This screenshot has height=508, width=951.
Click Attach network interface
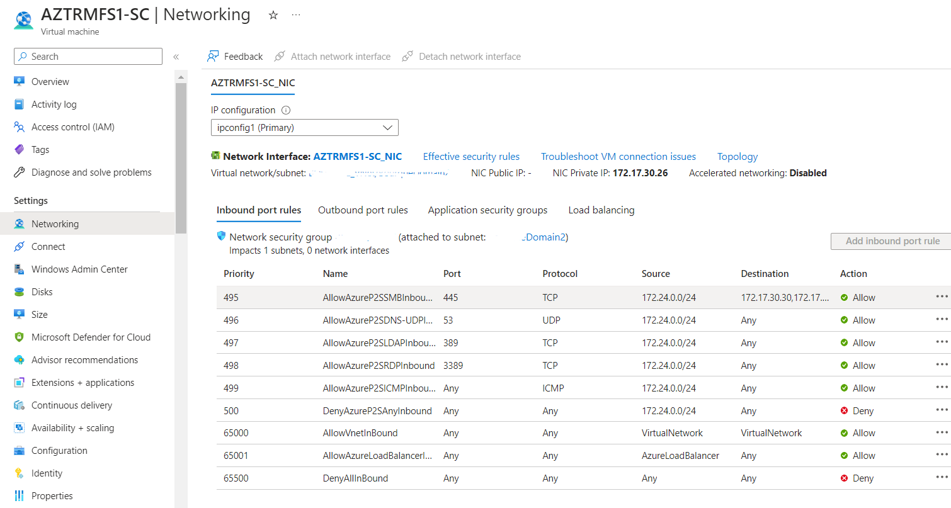(333, 57)
